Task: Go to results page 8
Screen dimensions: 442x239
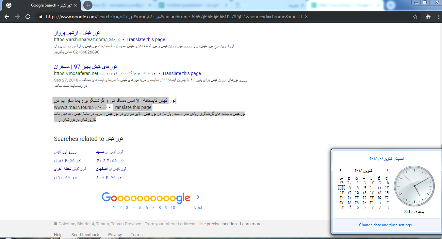Action: 160,207
